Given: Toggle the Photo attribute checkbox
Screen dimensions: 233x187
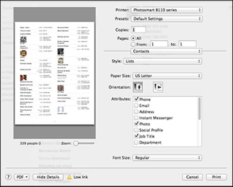Looking at the screenshot, I should (x=136, y=124).
